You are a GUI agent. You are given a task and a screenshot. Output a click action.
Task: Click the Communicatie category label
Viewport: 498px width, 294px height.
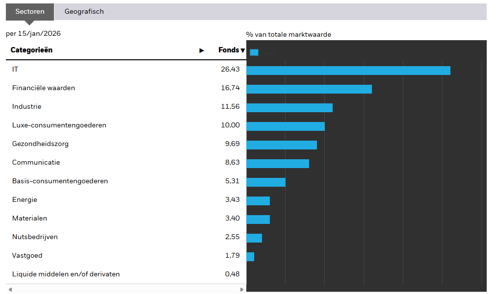pyautogui.click(x=36, y=163)
